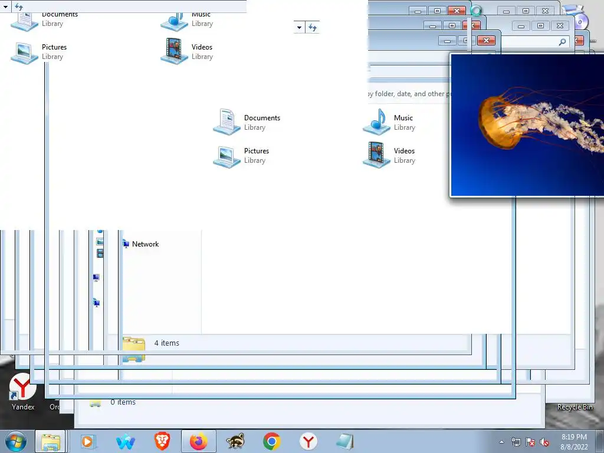
Task: Open the Recycle Bin on the desktop
Action: click(575, 407)
